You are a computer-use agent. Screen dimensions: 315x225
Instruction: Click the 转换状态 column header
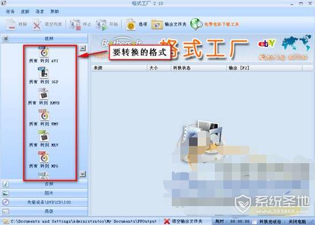point(199,68)
